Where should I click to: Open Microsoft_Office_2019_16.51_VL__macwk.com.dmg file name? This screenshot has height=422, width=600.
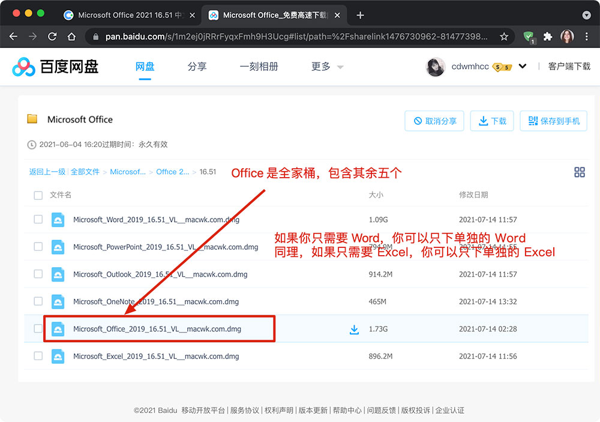click(157, 329)
